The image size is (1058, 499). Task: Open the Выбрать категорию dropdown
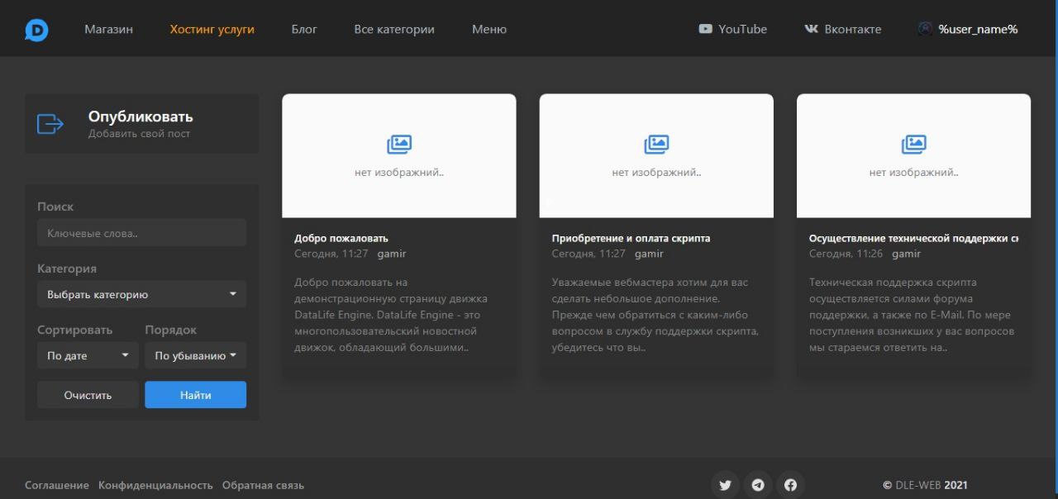coord(141,294)
